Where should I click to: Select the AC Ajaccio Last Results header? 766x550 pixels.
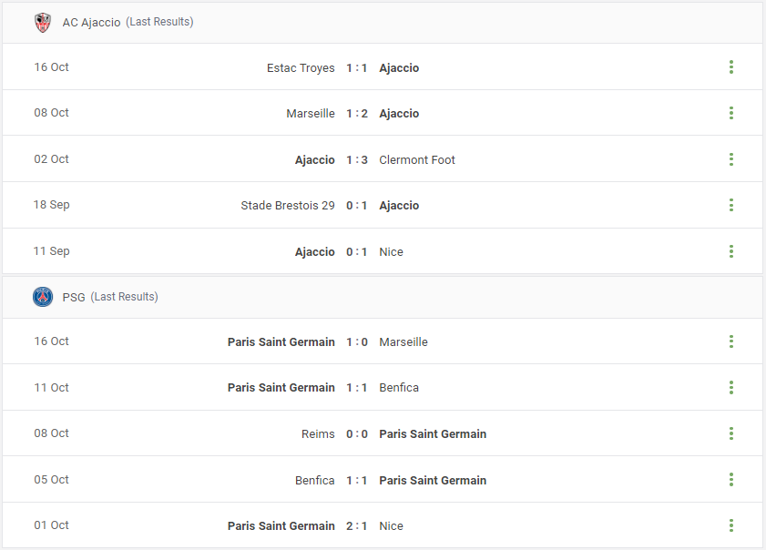tap(128, 22)
